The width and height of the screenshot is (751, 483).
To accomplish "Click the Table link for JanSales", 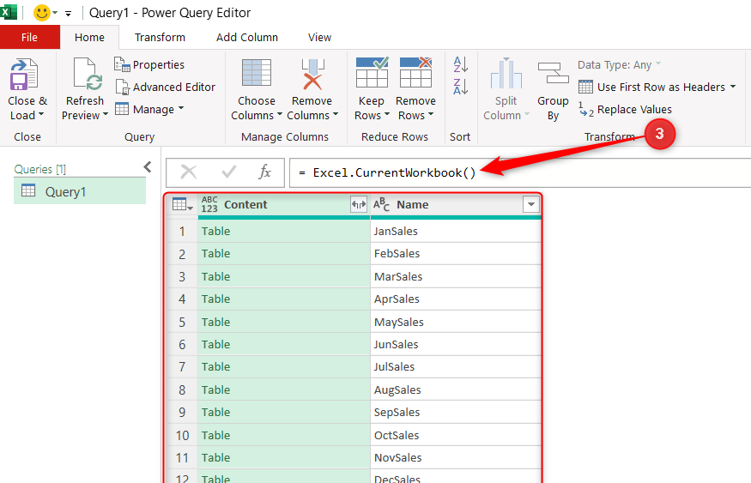I will pyautogui.click(x=215, y=232).
